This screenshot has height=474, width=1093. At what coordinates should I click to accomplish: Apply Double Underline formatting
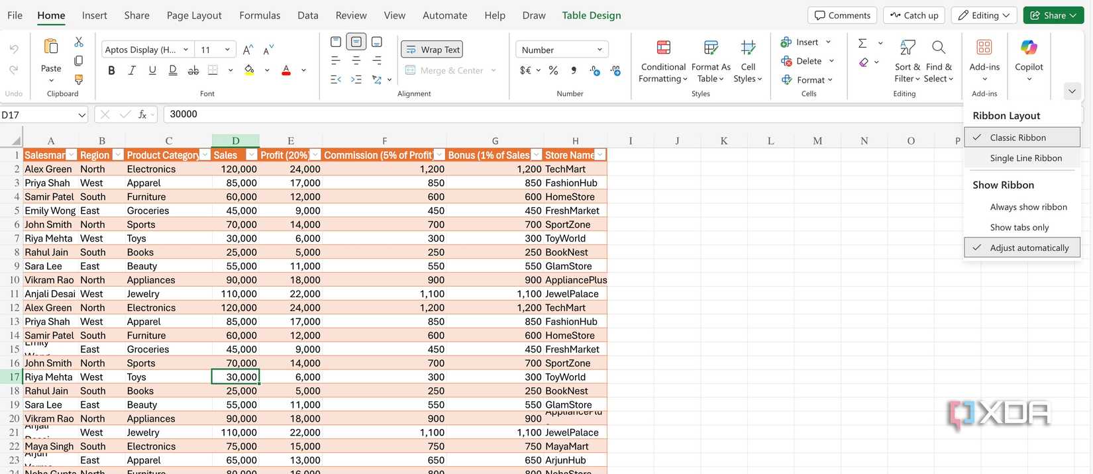point(173,70)
